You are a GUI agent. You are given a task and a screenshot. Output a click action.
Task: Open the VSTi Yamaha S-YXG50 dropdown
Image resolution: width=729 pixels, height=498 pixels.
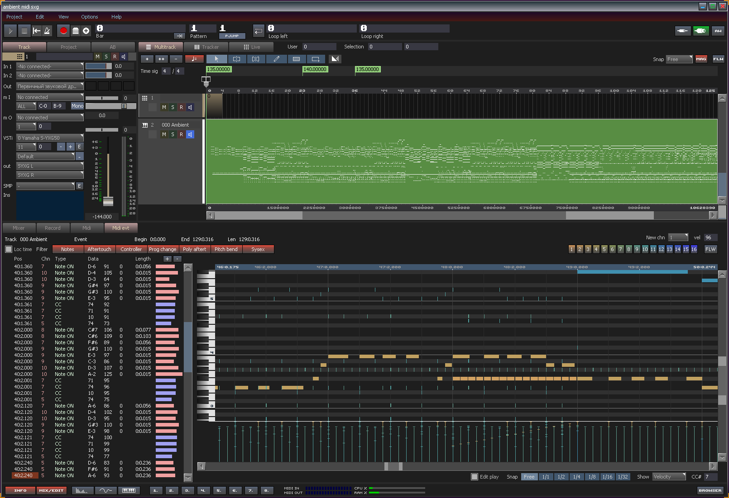(x=50, y=138)
